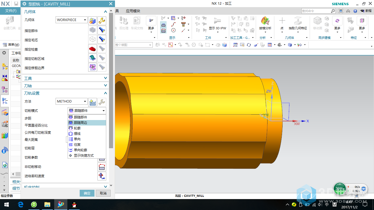This screenshot has height=210, width=374.
Task: Open the 指定切削区域 cut area icon
Action: pos(93,58)
